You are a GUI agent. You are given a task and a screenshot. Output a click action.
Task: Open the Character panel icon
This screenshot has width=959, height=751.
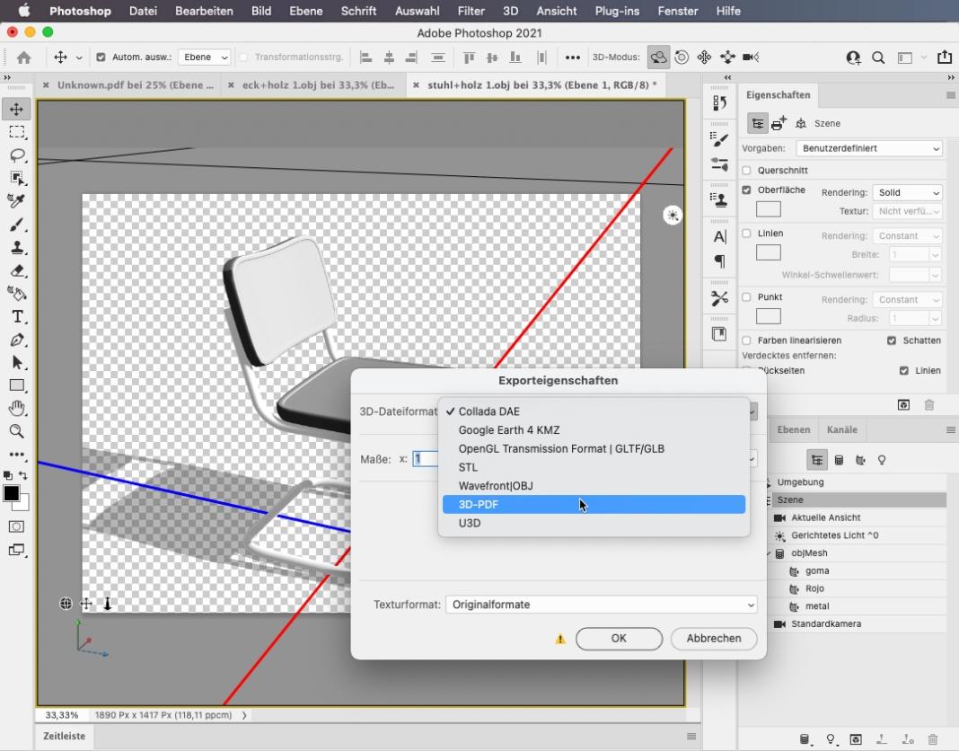pyautogui.click(x=720, y=237)
